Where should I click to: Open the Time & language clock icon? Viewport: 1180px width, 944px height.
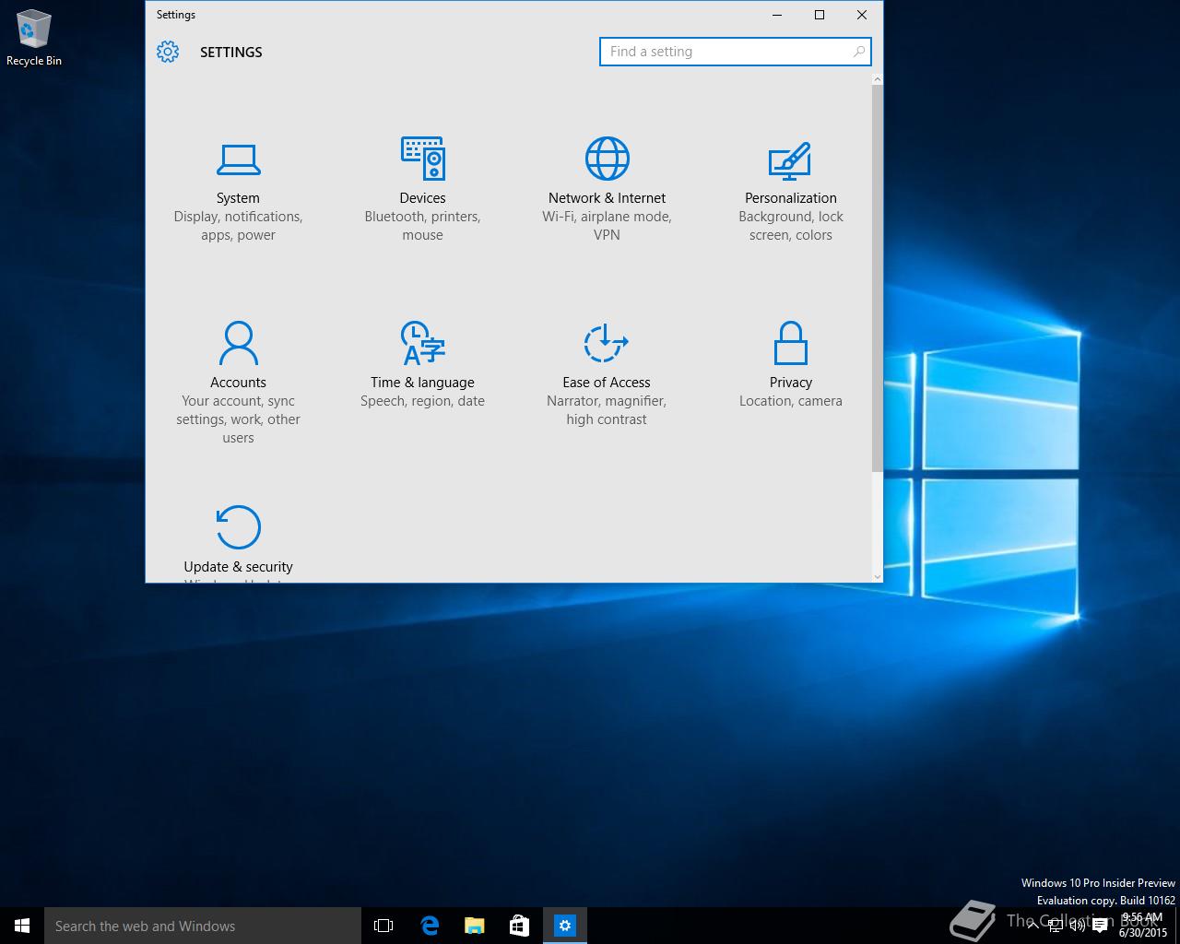coord(423,343)
